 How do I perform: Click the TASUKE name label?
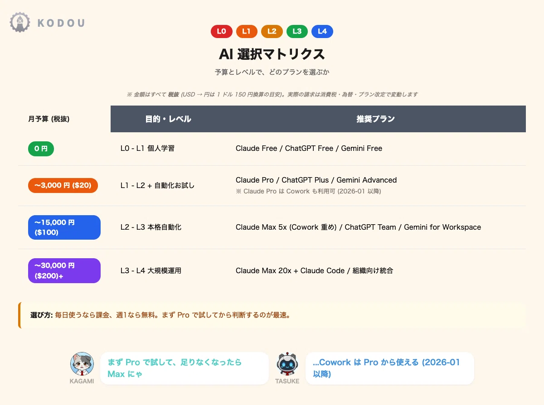[287, 381]
